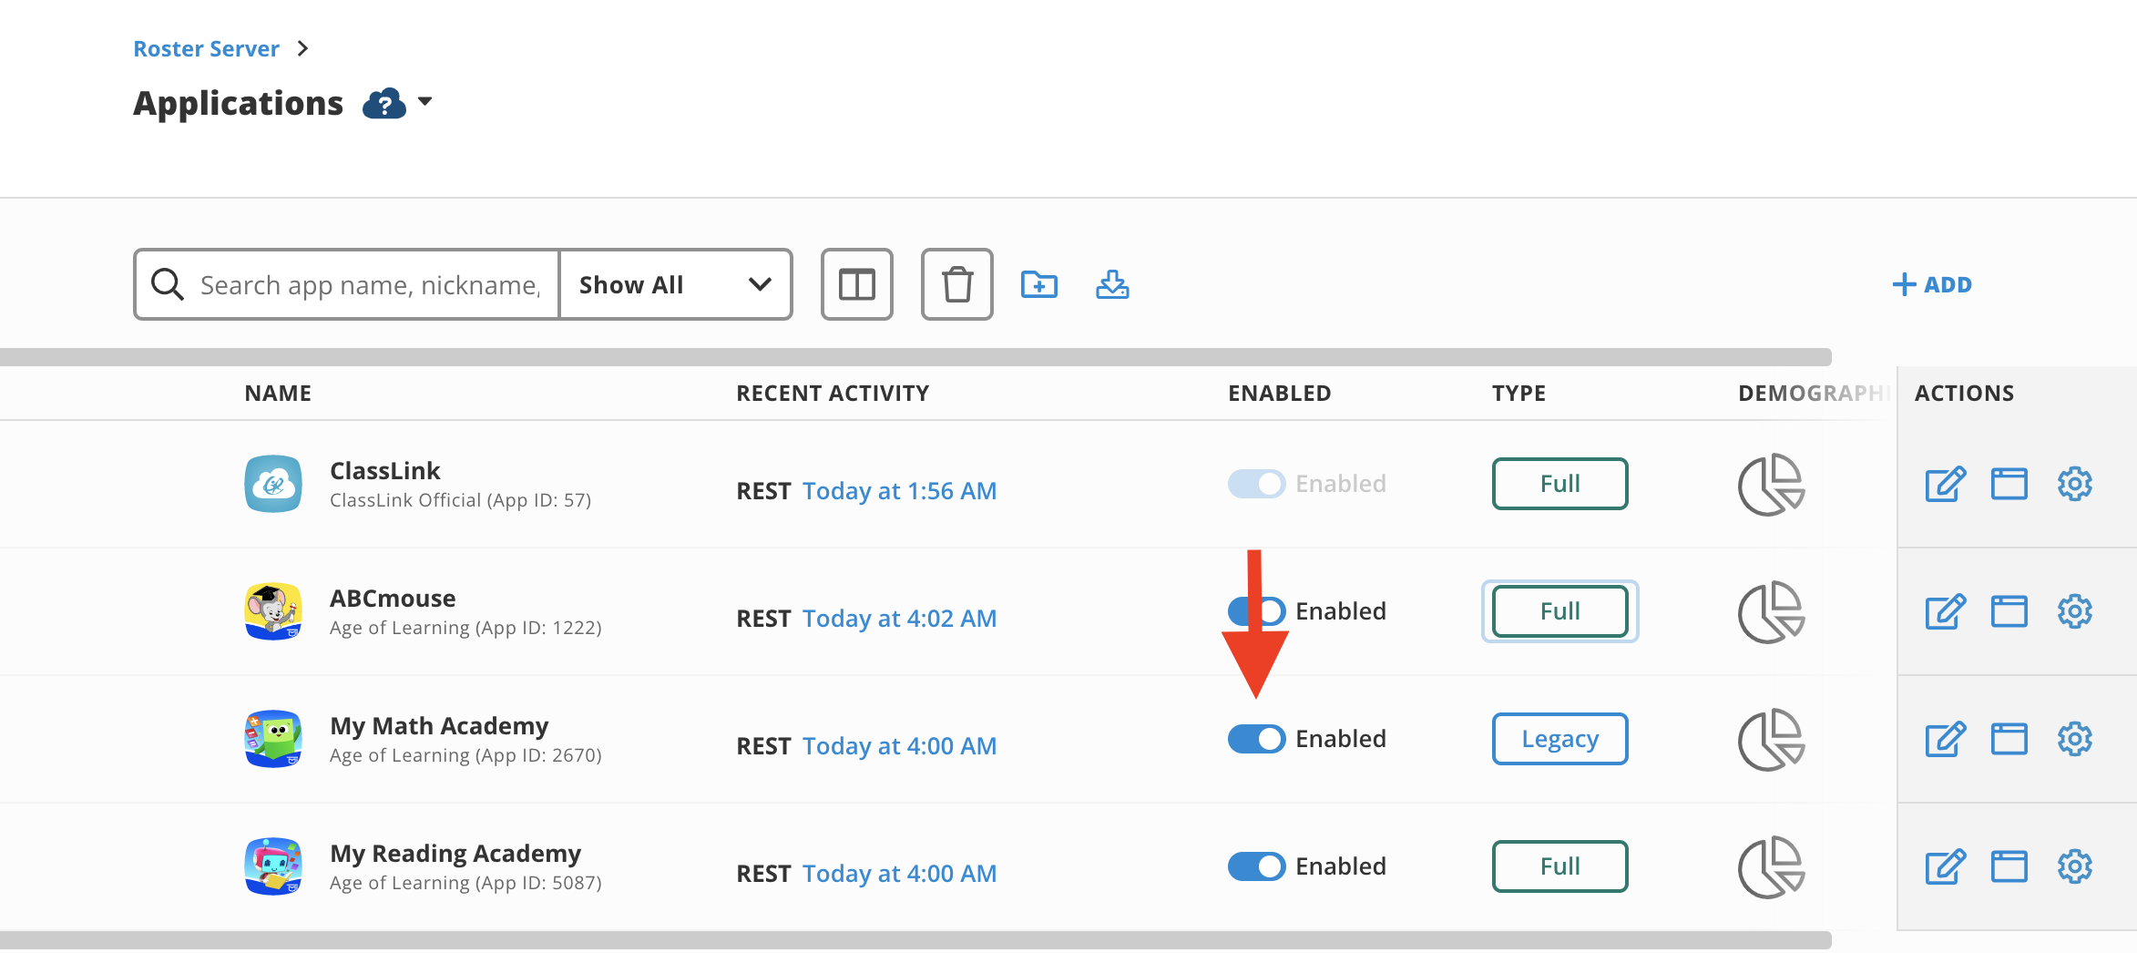2137x953 pixels.
Task: Open ClassLink recent activity Today at 1:56 AM
Action: click(x=899, y=491)
